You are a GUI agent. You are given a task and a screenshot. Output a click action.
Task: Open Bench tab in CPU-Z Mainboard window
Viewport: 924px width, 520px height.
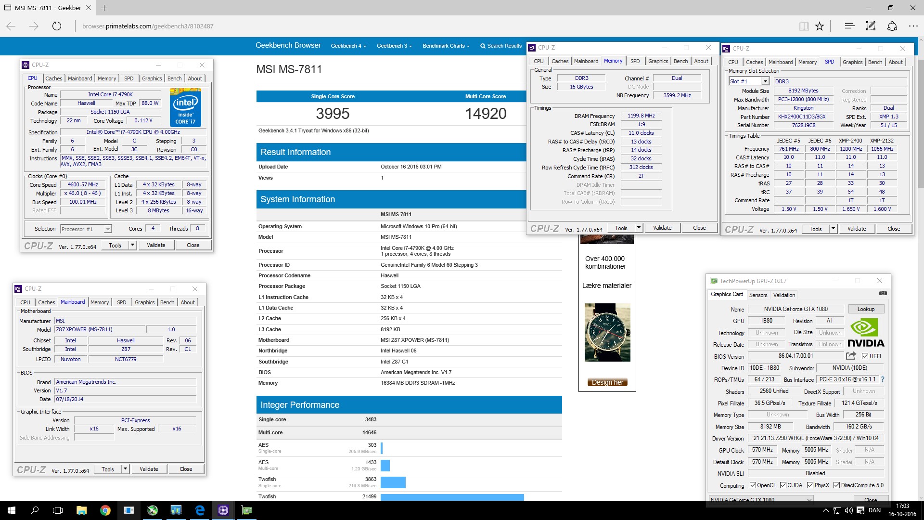coord(167,302)
